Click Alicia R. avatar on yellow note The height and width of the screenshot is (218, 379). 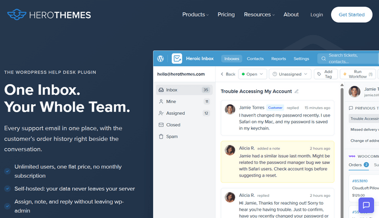pos(230,150)
